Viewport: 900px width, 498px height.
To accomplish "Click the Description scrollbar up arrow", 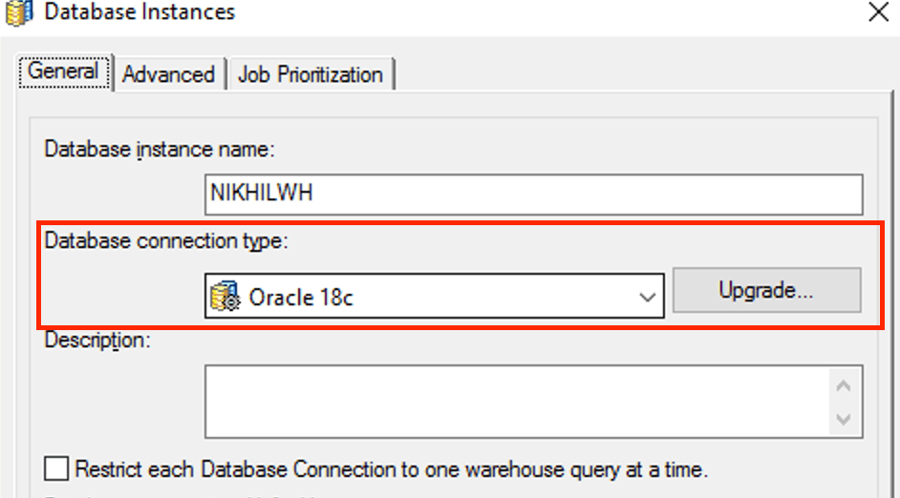I will pyautogui.click(x=844, y=385).
